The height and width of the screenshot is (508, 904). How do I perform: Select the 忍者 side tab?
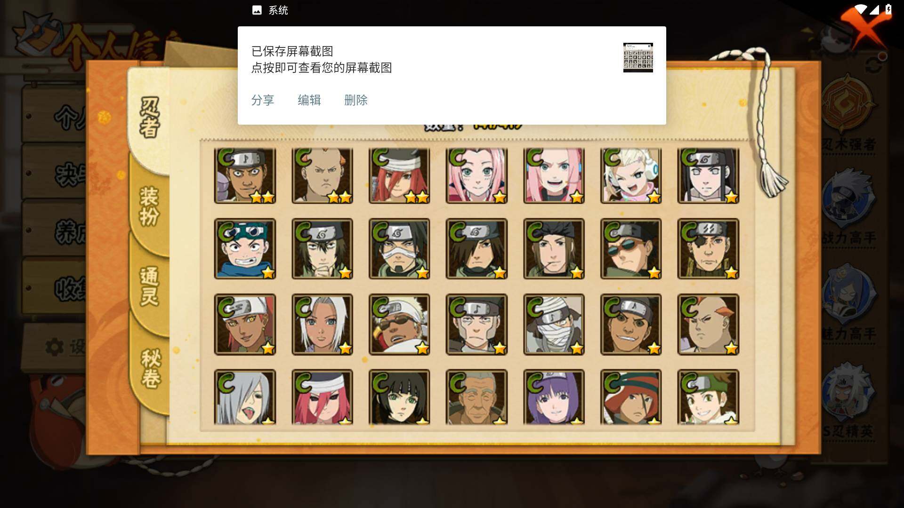coord(150,118)
